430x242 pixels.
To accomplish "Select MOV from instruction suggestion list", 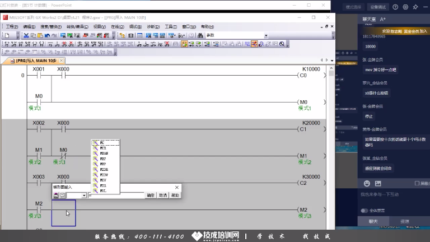I will click(x=106, y=180).
